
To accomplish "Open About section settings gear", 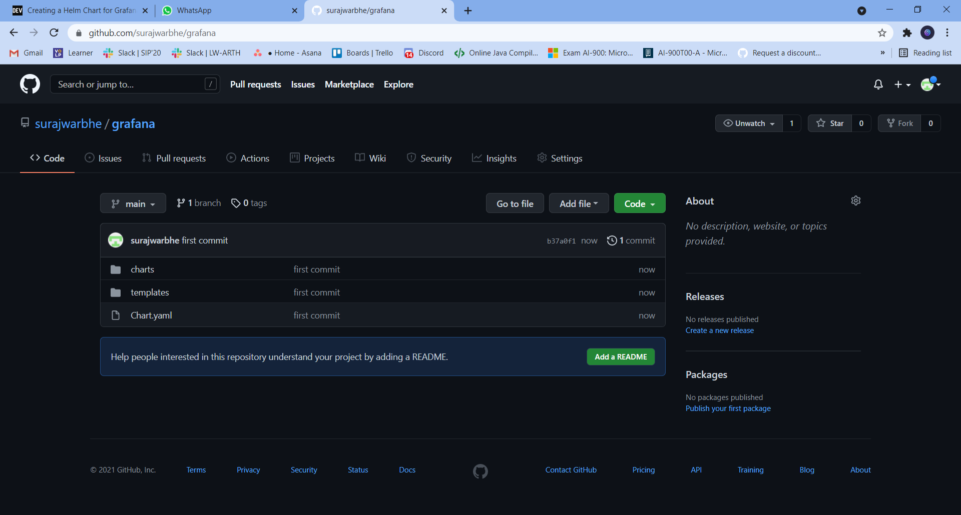I will (855, 200).
